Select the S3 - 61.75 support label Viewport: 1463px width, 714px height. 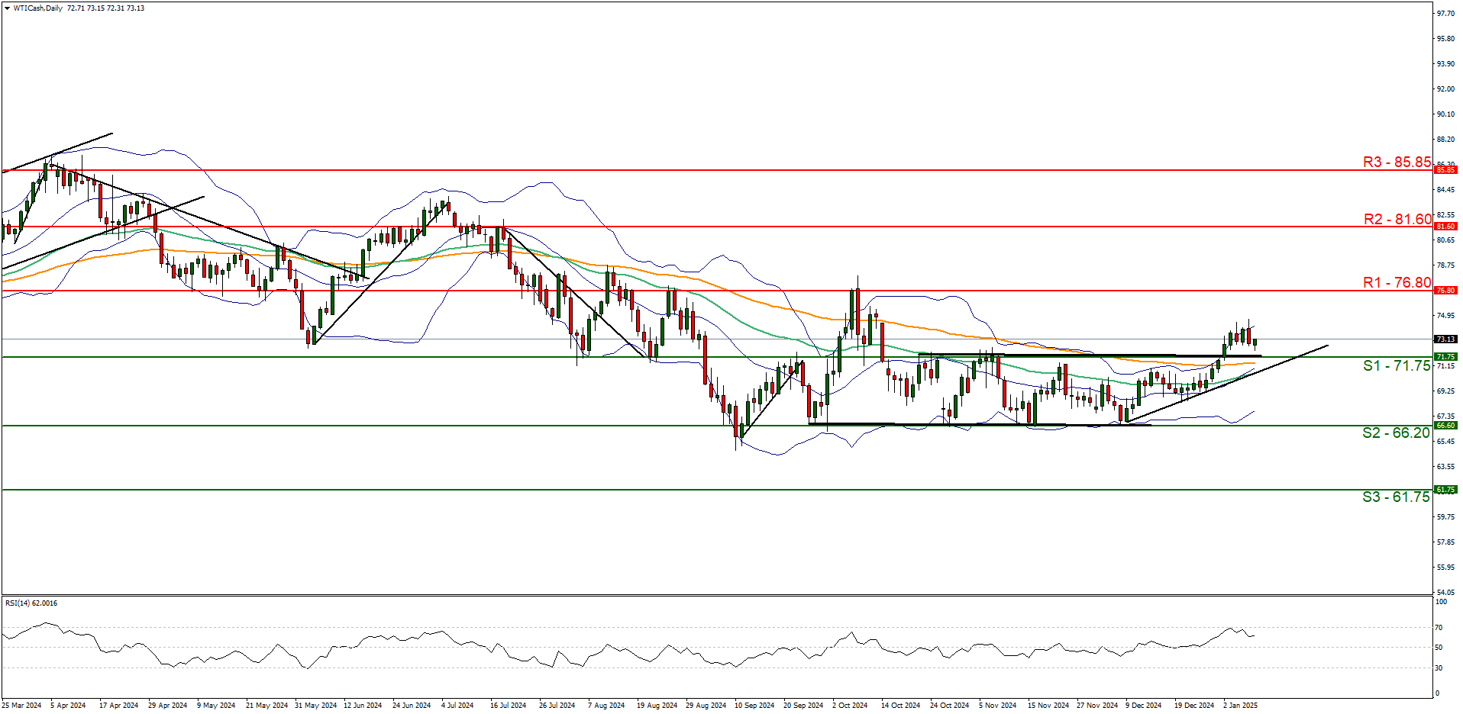pos(1396,497)
